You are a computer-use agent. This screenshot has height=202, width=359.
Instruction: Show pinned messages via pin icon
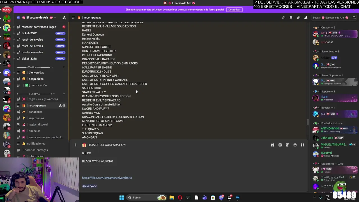pos(298,17)
